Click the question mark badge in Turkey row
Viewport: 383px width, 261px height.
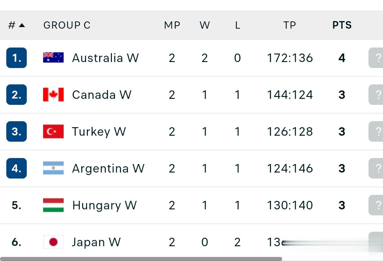376,132
